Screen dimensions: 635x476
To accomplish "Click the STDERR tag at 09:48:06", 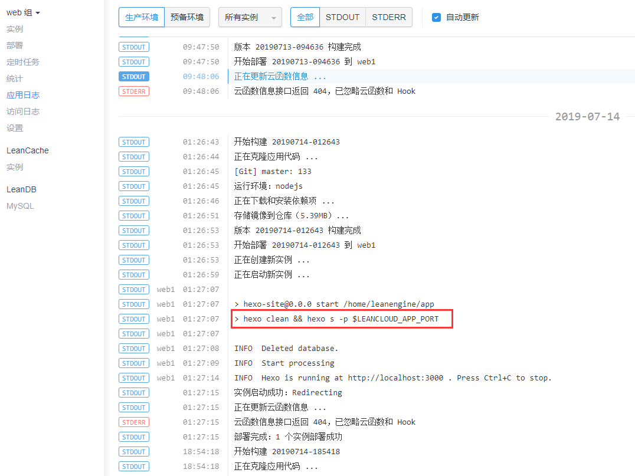I will [133, 91].
